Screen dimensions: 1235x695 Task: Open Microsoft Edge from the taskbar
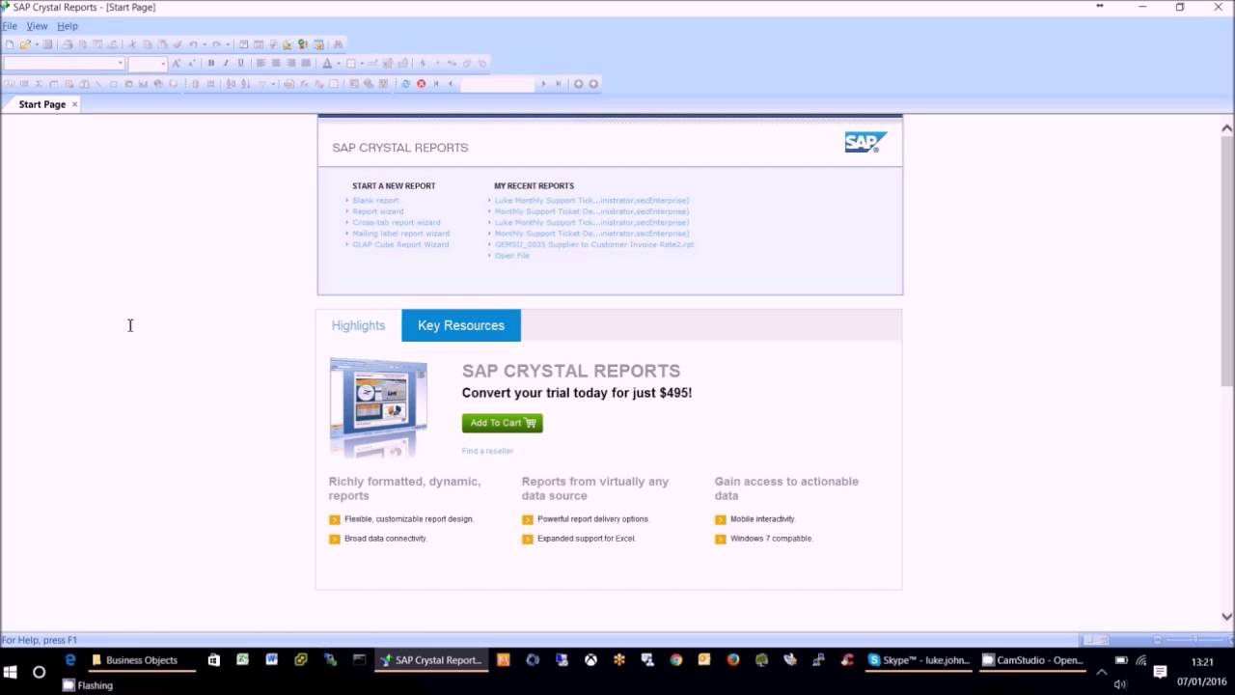click(69, 660)
